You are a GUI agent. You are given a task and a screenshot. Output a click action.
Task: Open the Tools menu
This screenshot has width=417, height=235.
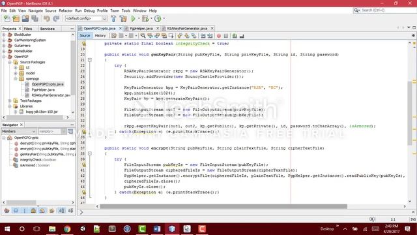126,10
